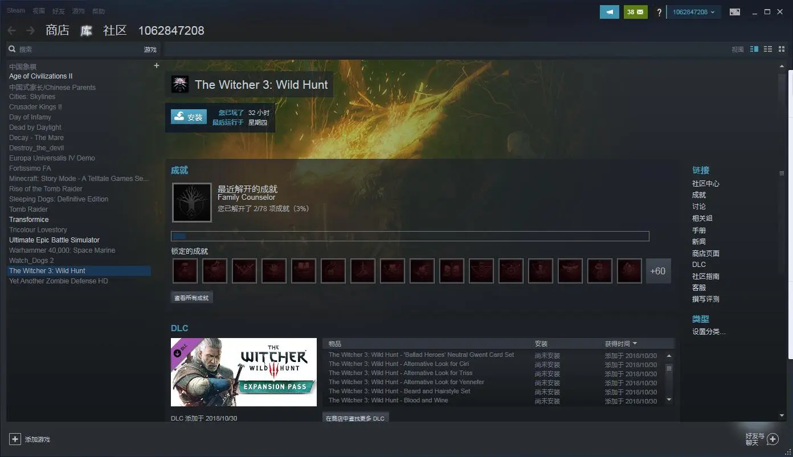Select Age of Civilizations II in library
Screen dimensions: 793x457
pyautogui.click(x=41, y=76)
